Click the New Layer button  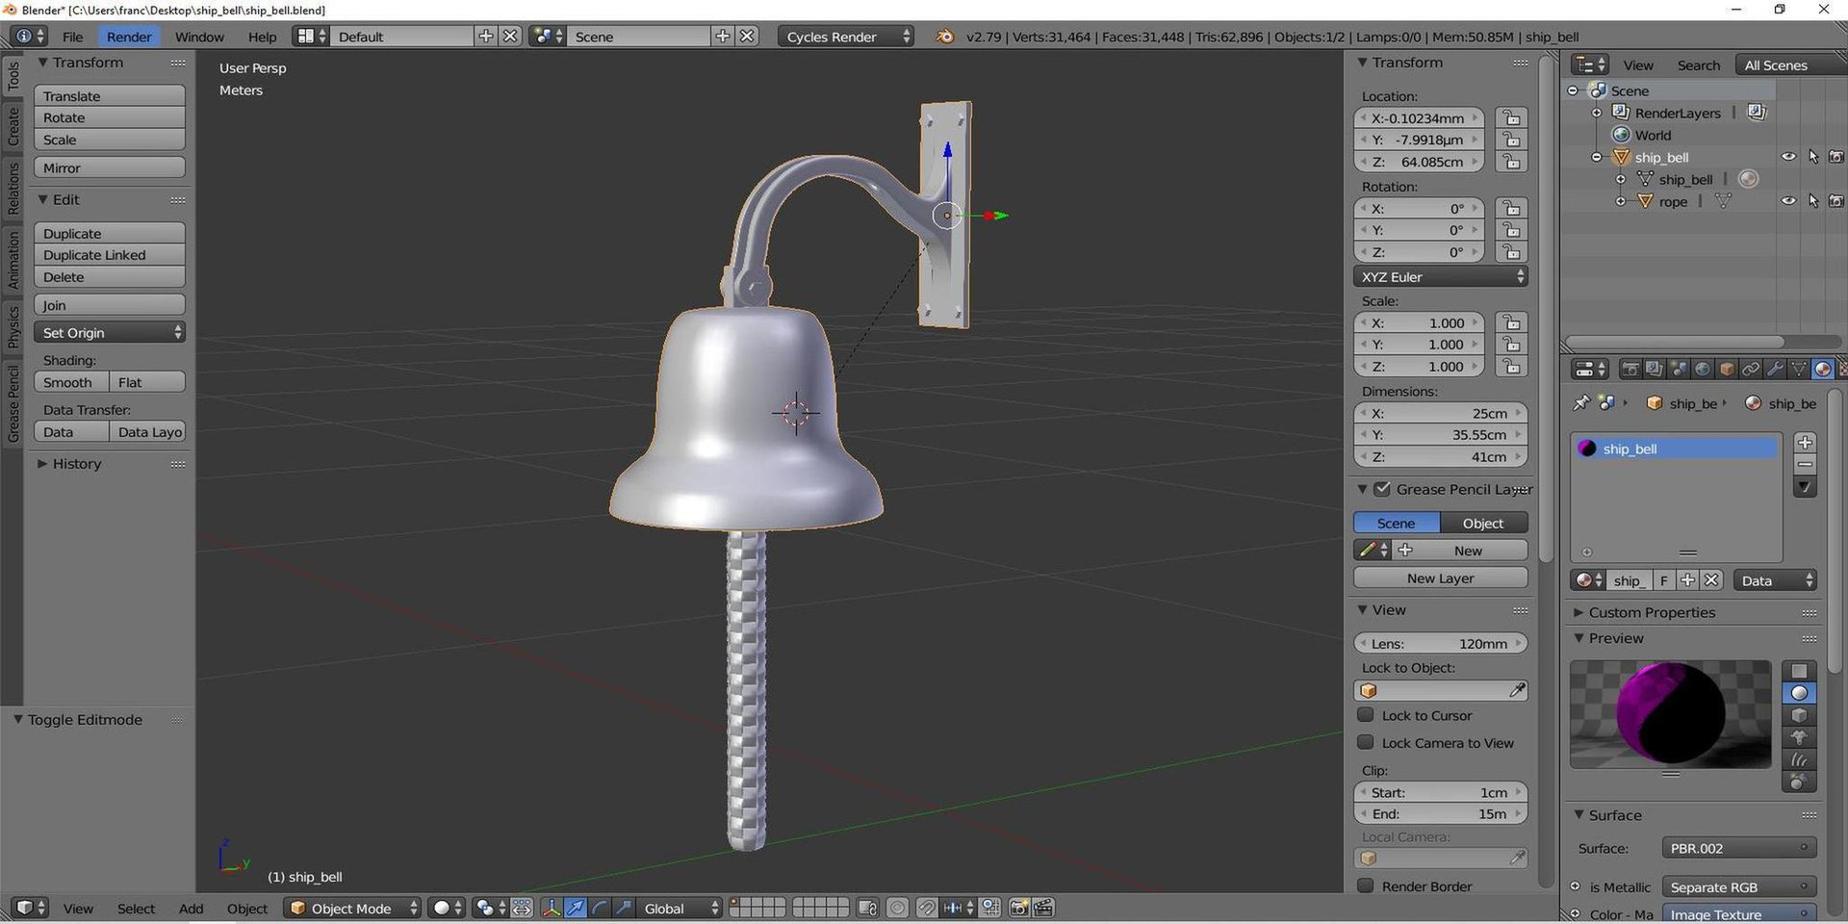point(1440,577)
